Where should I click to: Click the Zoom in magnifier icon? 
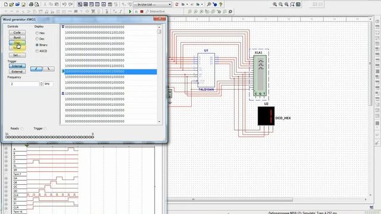275,4
